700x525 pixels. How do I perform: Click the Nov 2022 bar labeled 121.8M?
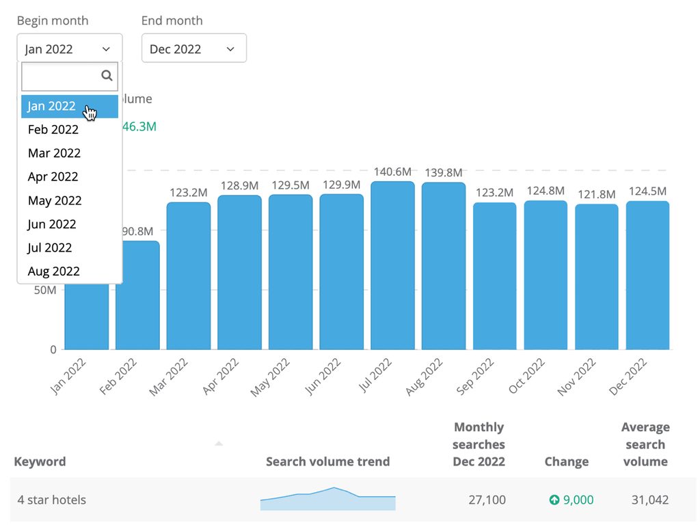pyautogui.click(x=596, y=277)
